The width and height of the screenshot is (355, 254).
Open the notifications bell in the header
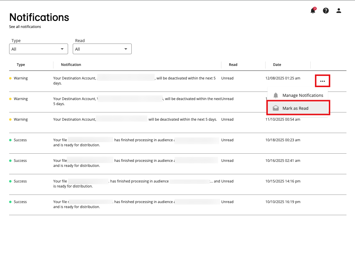click(x=313, y=11)
